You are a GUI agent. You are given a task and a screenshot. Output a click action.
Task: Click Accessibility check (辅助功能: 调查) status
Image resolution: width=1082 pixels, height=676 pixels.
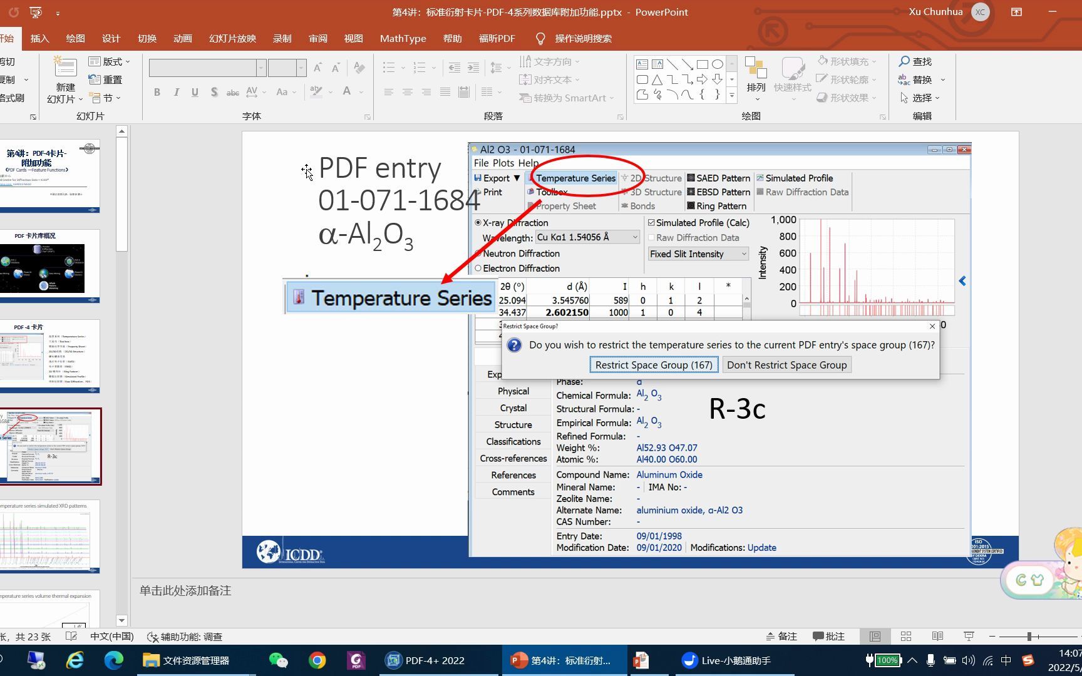coord(185,637)
